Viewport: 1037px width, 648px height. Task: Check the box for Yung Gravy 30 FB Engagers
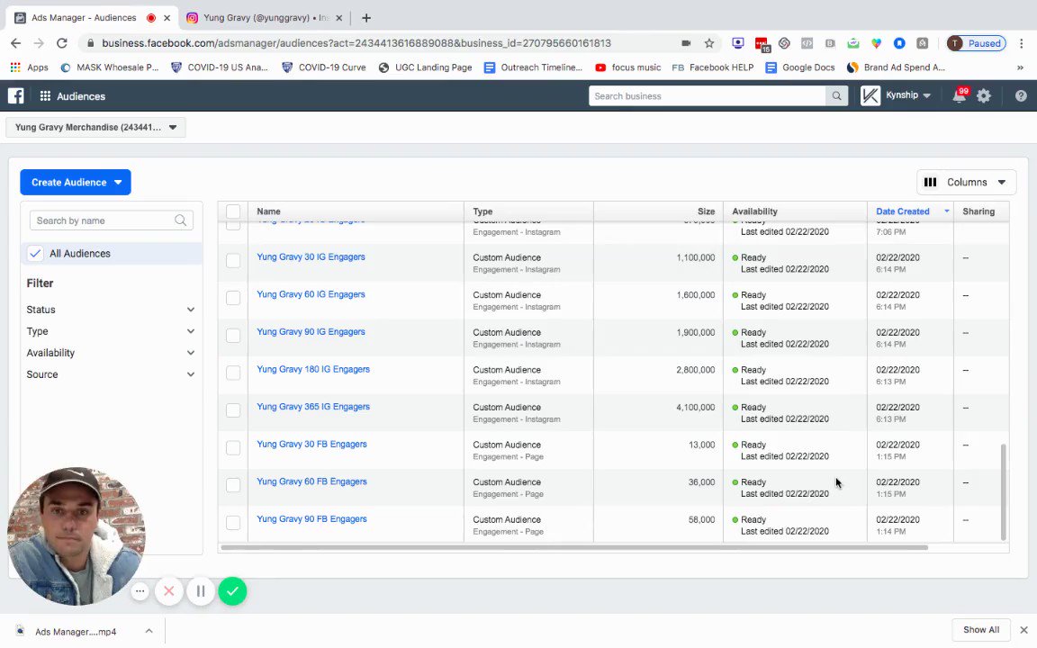(x=233, y=447)
